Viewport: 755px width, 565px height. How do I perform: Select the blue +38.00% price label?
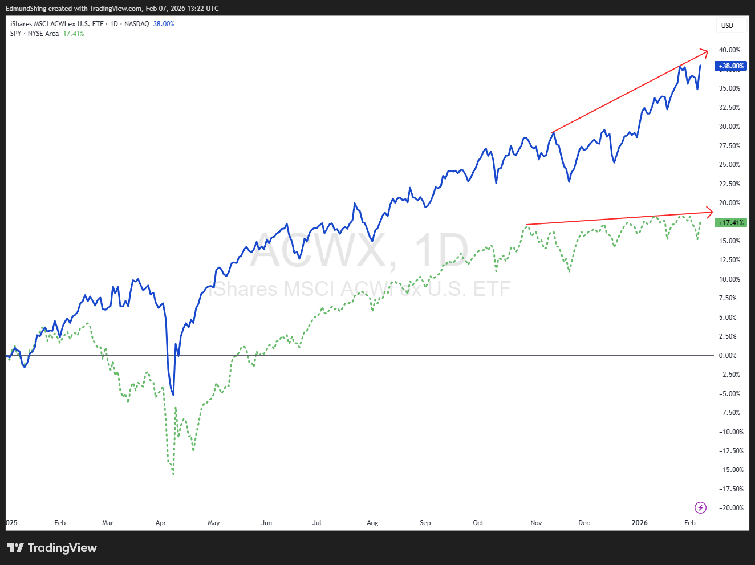pyautogui.click(x=731, y=66)
